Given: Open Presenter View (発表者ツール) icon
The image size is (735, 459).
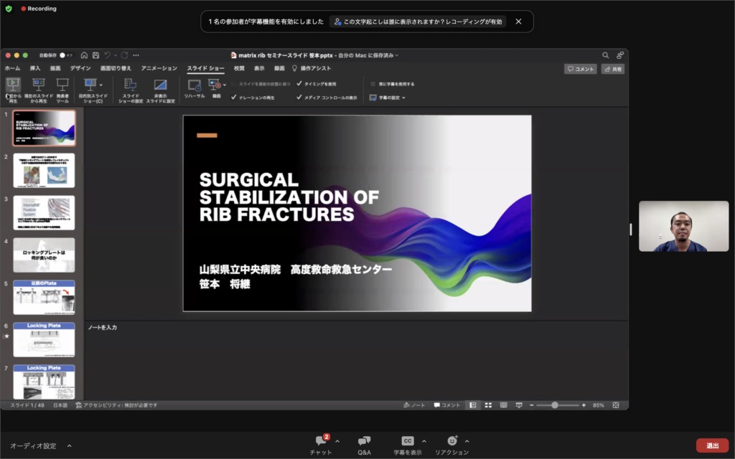Looking at the screenshot, I should 62,85.
